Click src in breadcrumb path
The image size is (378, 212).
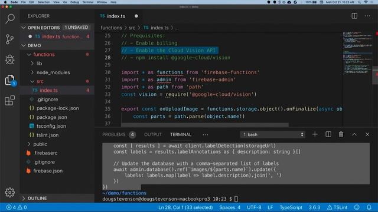pyautogui.click(x=132, y=28)
